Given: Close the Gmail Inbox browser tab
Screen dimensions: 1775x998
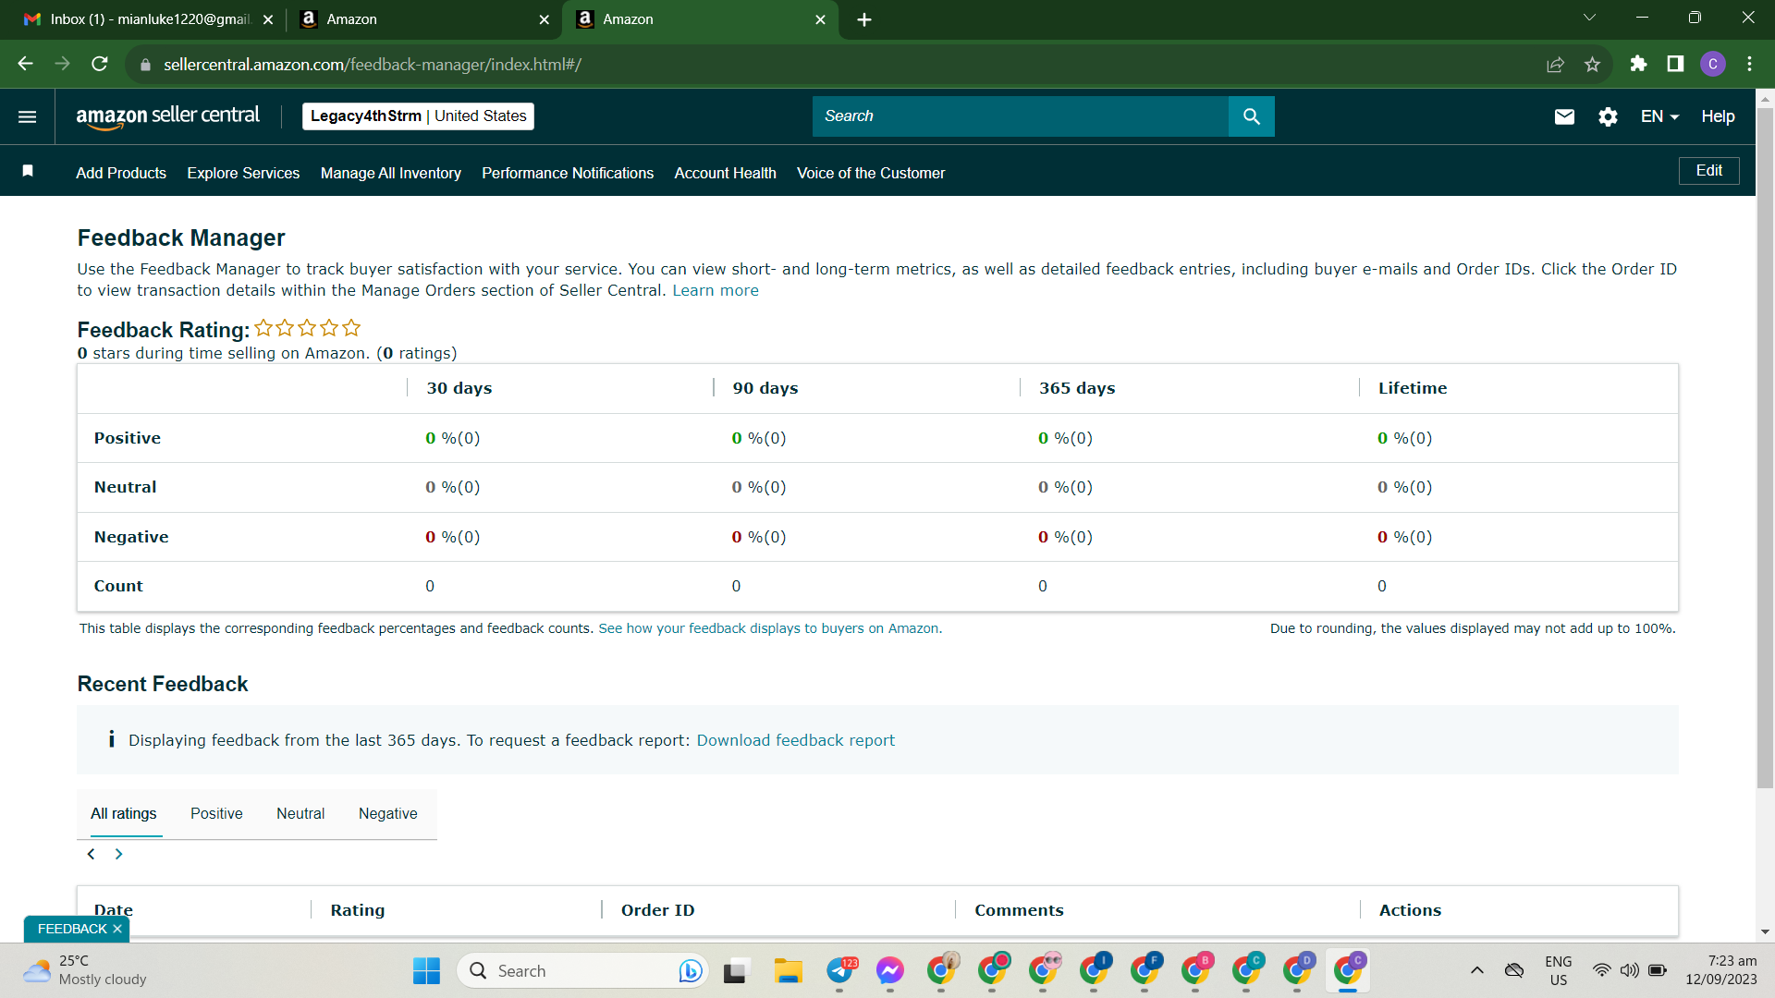Looking at the screenshot, I should [x=268, y=19].
